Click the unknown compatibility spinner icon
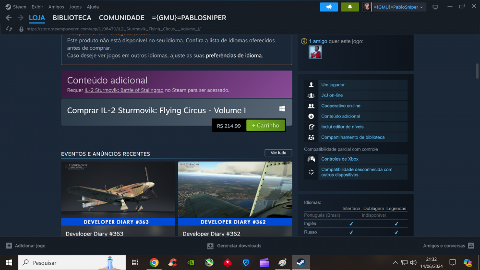 311,172
